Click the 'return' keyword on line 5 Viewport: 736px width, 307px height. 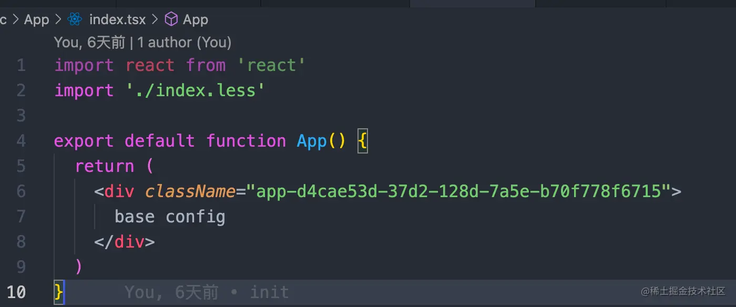click(105, 166)
